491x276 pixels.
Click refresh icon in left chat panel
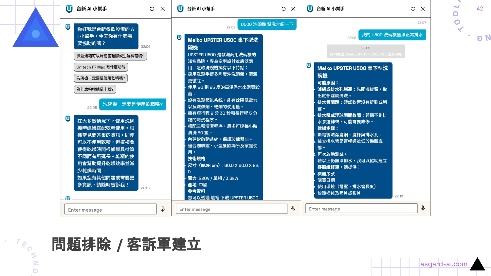tap(152, 9)
